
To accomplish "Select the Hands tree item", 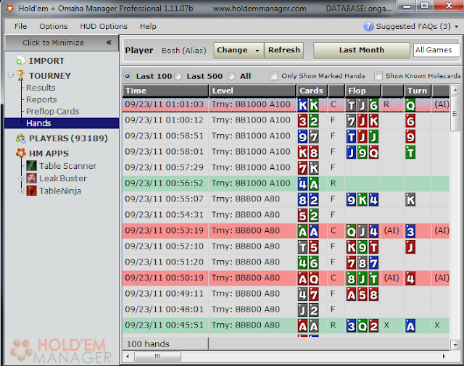I will (x=62, y=123).
